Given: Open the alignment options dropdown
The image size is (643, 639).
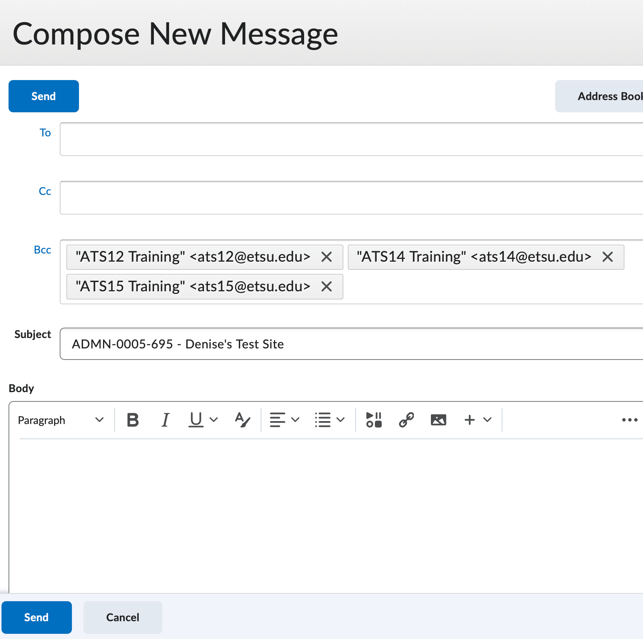Looking at the screenshot, I should coord(295,420).
